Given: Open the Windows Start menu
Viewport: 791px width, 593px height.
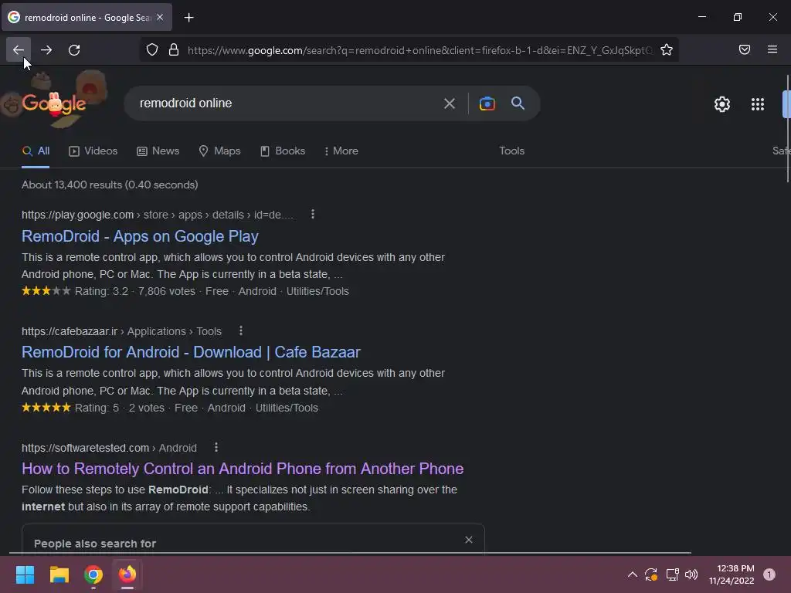Looking at the screenshot, I should click(x=25, y=574).
